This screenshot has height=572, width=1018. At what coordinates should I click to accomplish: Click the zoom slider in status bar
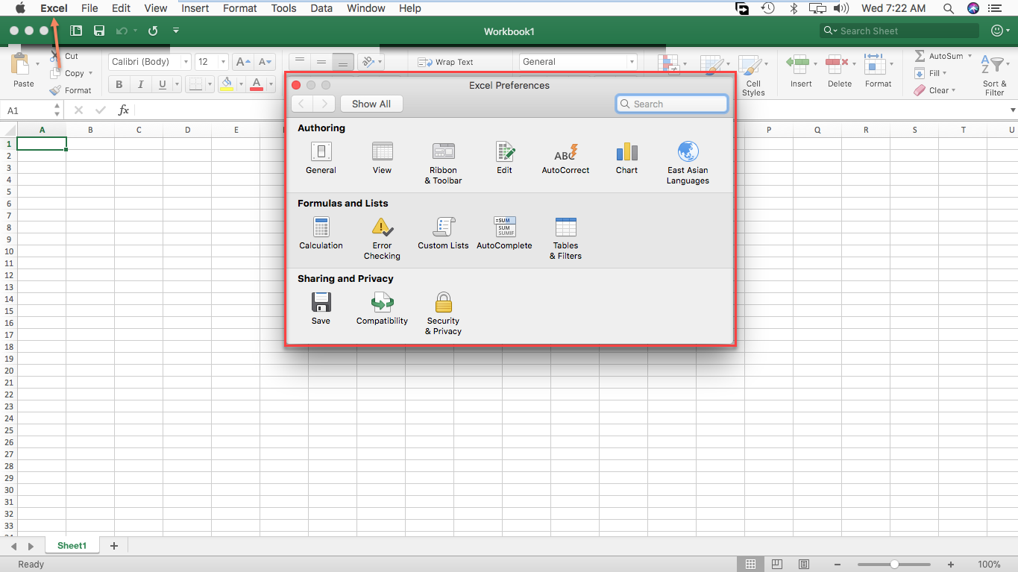(894, 565)
